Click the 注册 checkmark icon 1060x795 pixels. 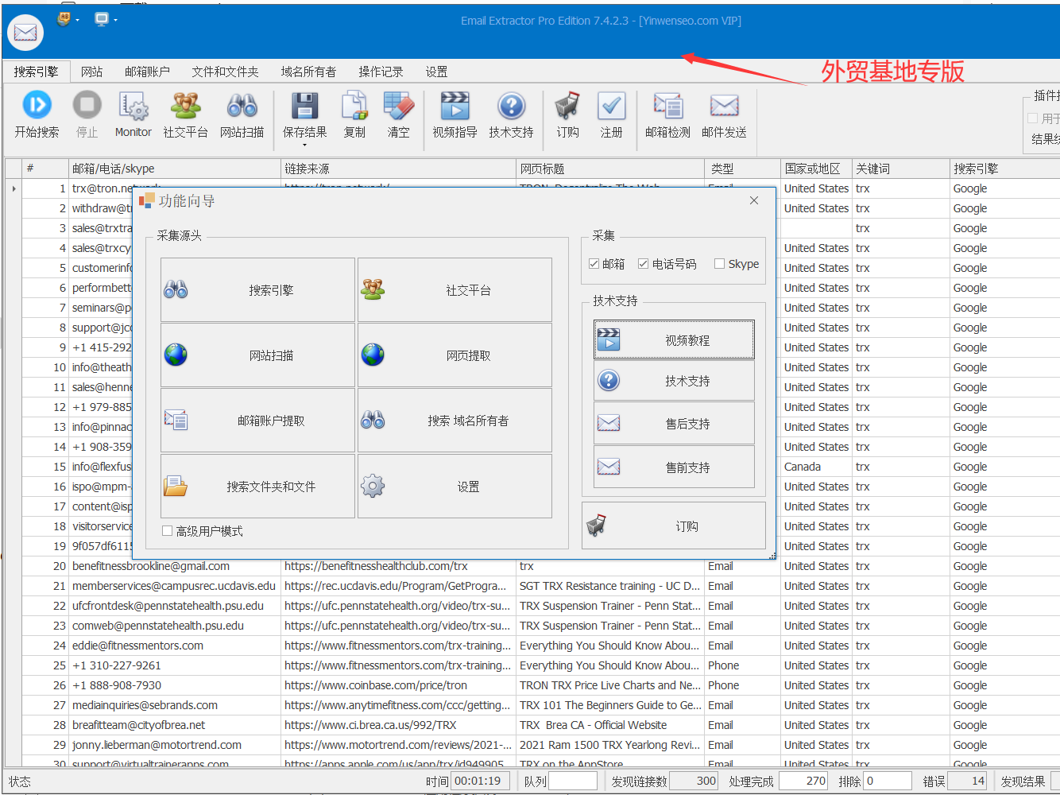pyautogui.click(x=611, y=106)
